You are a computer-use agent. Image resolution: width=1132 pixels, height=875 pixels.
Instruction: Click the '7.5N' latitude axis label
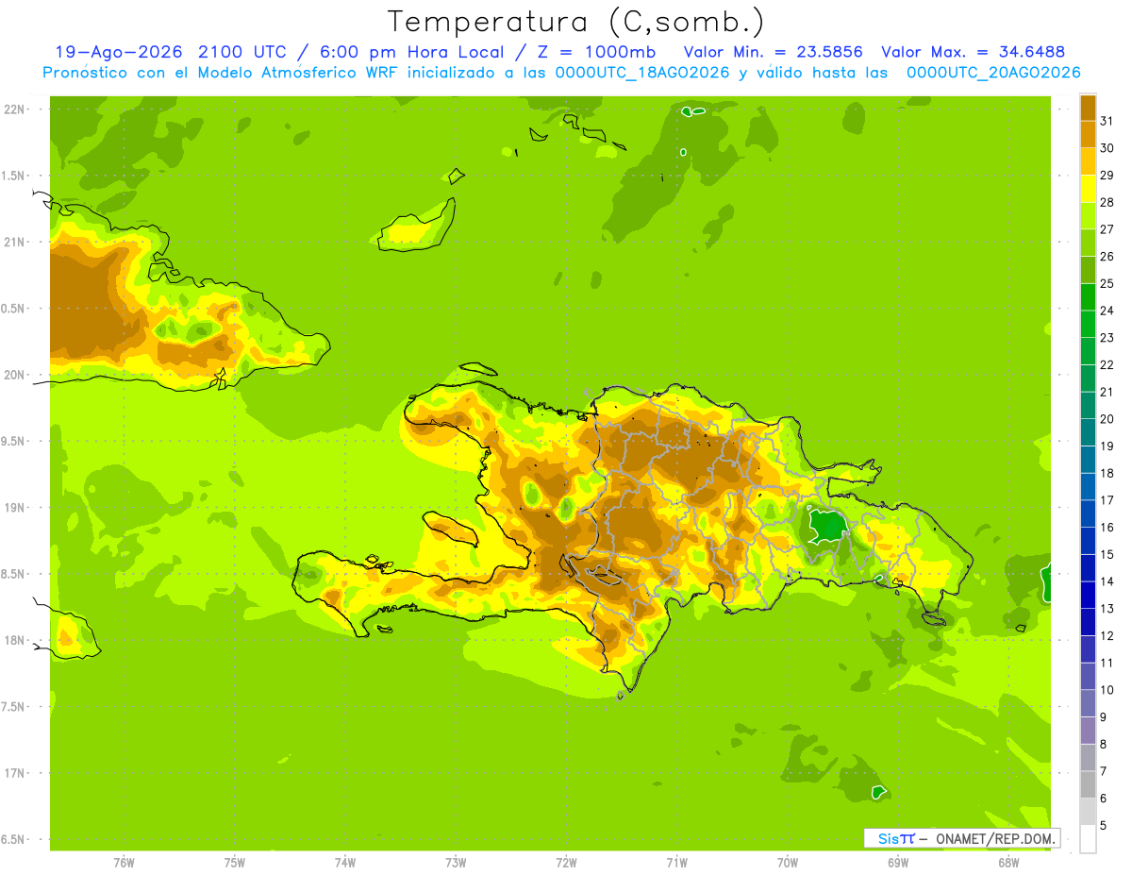[12, 707]
